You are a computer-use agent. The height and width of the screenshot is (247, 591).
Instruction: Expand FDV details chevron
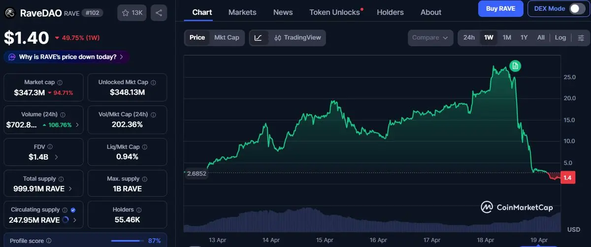click(x=56, y=157)
